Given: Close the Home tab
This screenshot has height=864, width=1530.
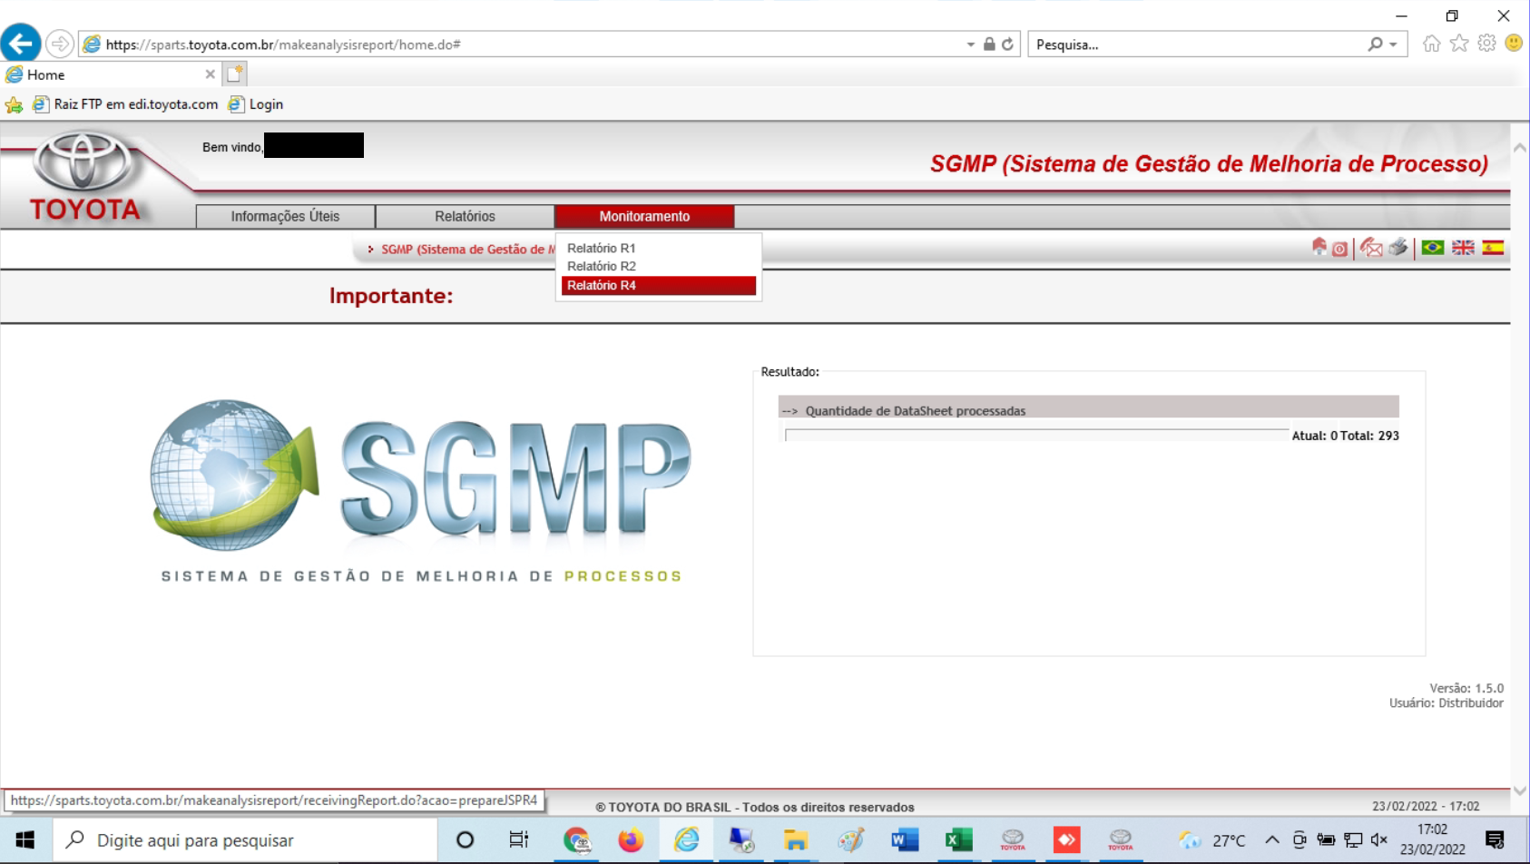Looking at the screenshot, I should (x=211, y=74).
